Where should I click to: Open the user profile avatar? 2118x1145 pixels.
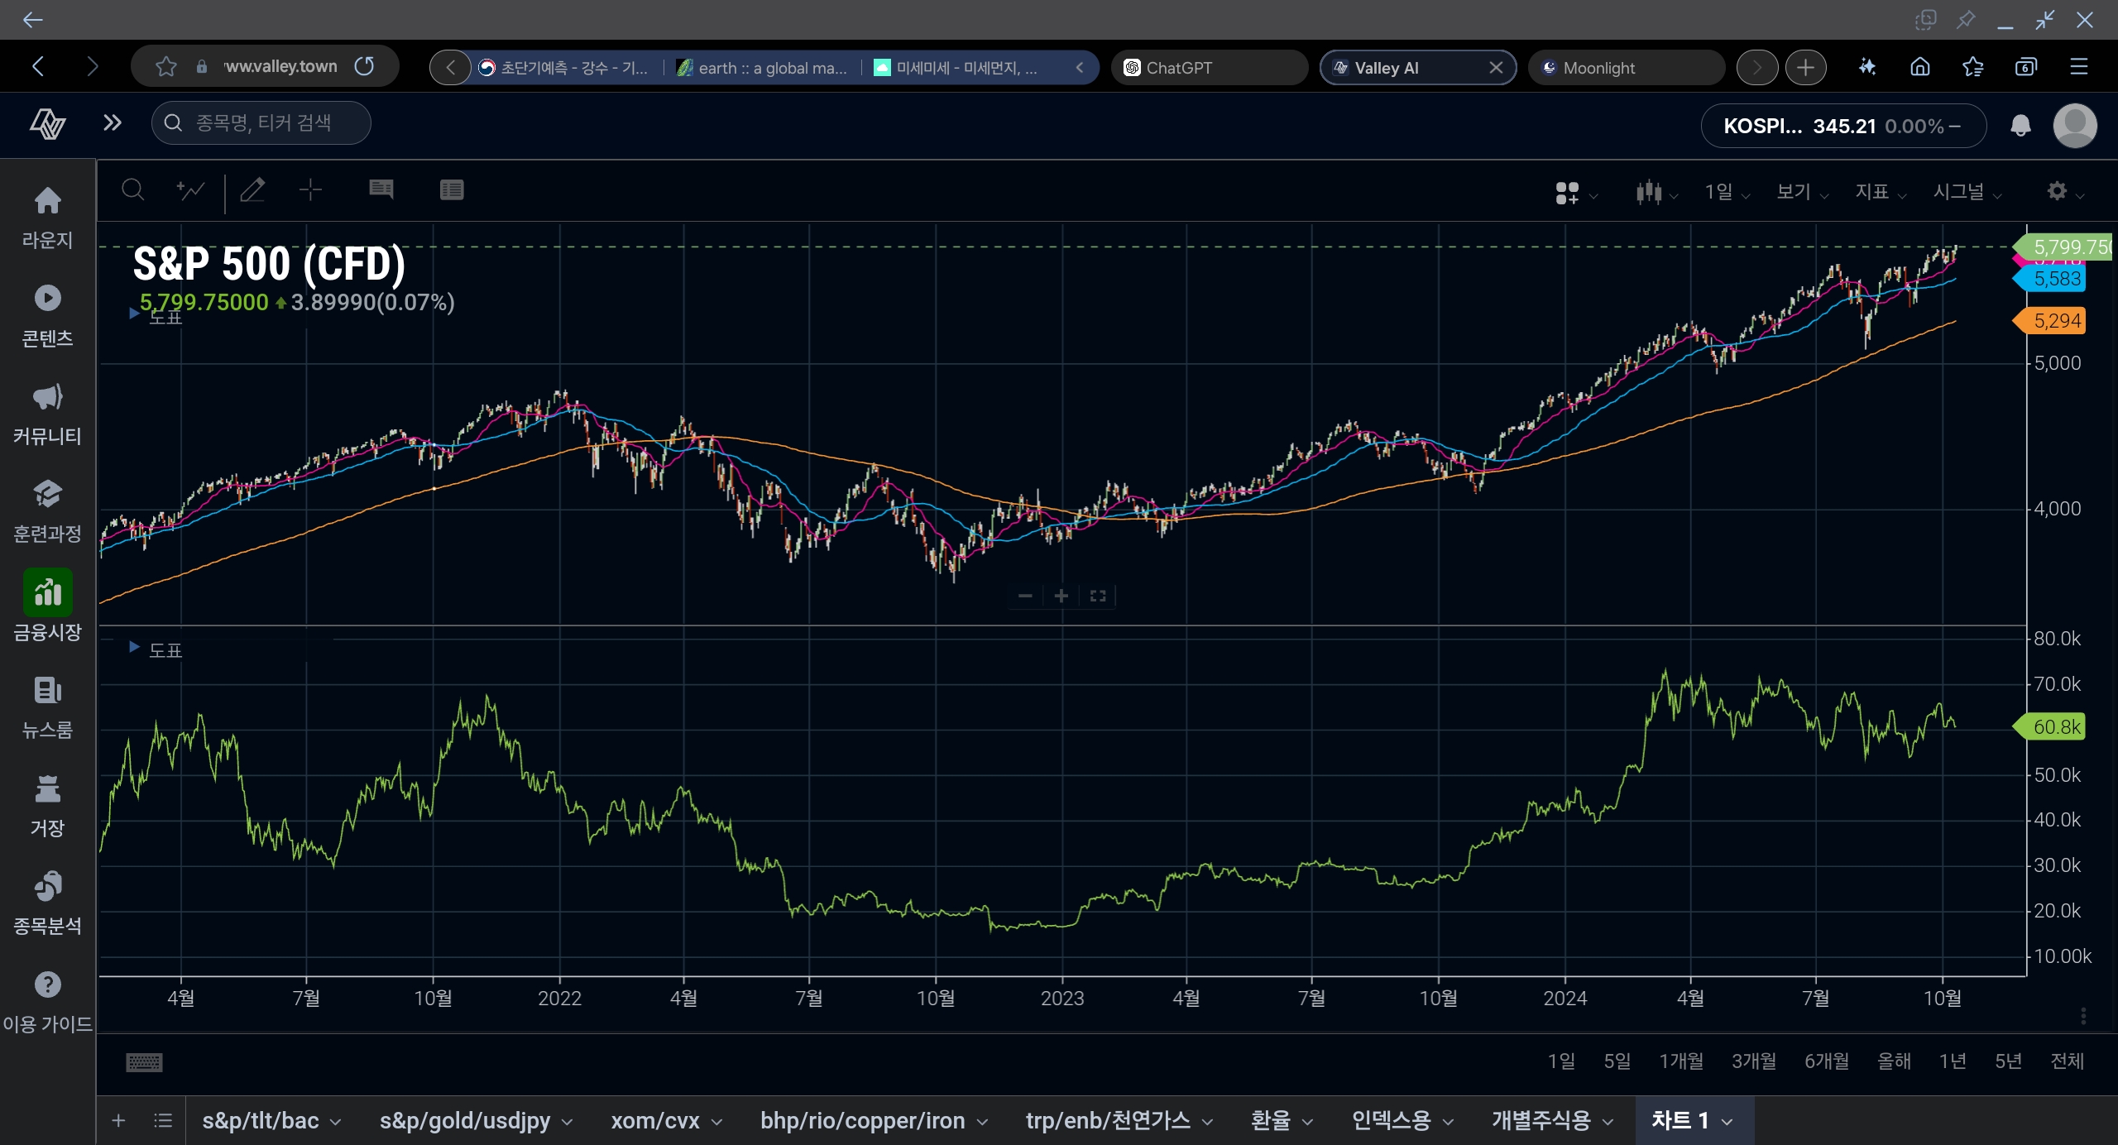click(2075, 126)
